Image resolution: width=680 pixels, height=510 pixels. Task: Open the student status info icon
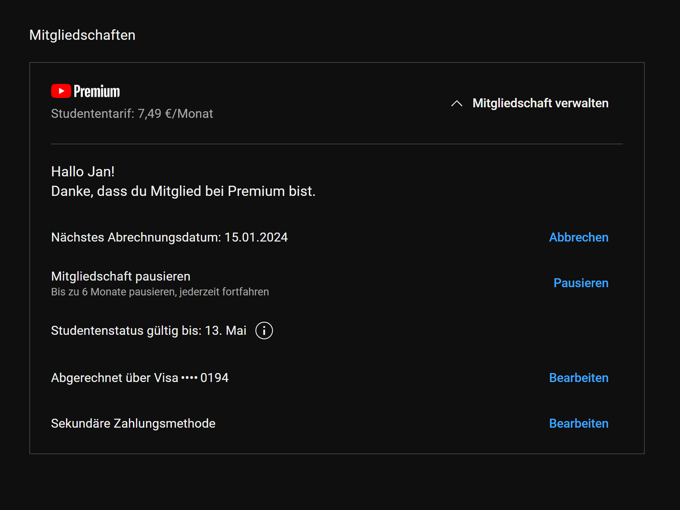point(264,331)
